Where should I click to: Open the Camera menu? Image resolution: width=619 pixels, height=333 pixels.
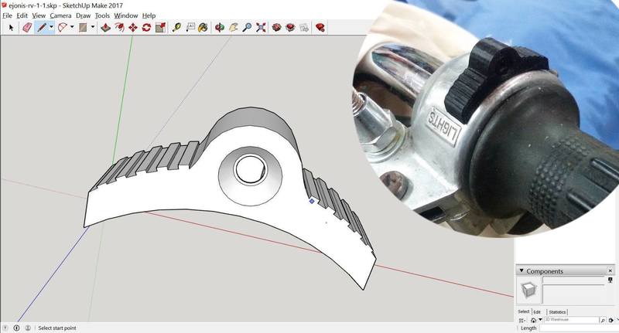[60, 15]
